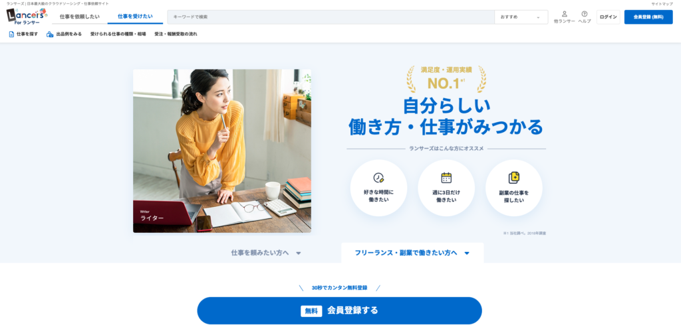
Task: Open the おすすめ sort dropdown
Action: [x=521, y=17]
